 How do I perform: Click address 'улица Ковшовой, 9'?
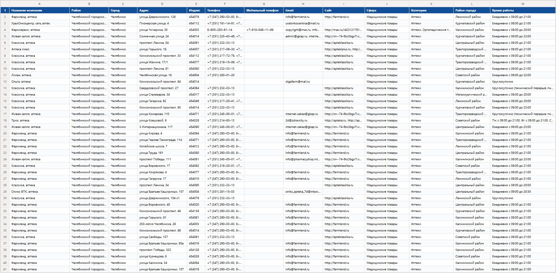[162, 121]
